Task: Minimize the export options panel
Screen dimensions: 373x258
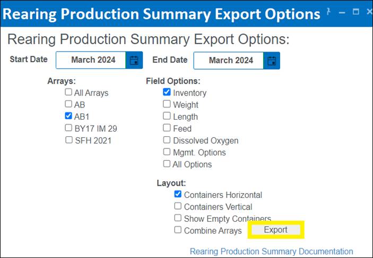Action: tap(342, 12)
